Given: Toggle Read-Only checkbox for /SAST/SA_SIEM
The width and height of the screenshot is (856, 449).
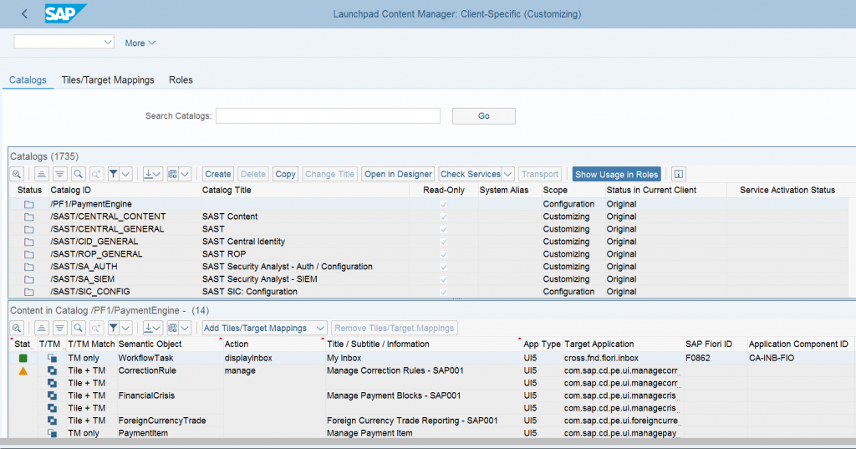Looking at the screenshot, I should pos(443,279).
